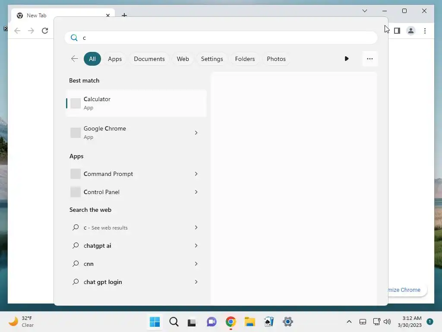Expand the chatgpt ai suggestion chevron

pyautogui.click(x=196, y=246)
